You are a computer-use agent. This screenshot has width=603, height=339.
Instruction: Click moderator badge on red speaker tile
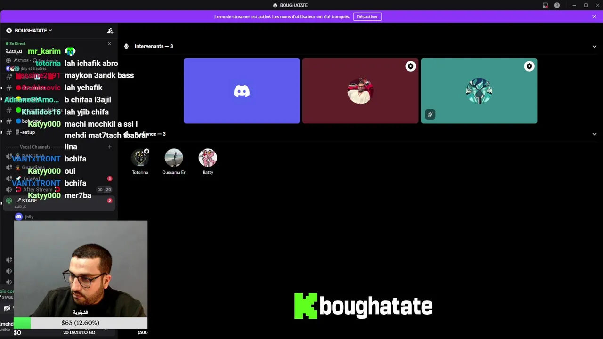410,66
